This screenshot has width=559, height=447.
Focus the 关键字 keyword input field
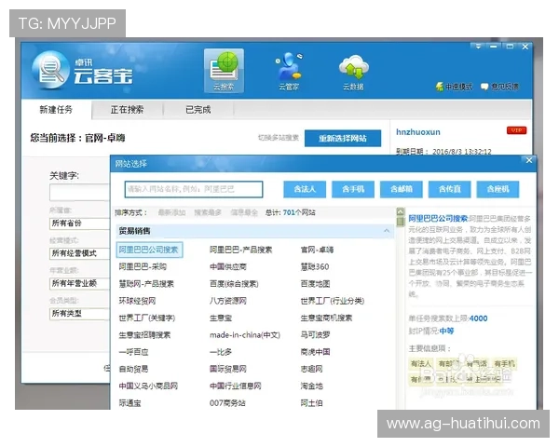pyautogui.click(x=79, y=193)
